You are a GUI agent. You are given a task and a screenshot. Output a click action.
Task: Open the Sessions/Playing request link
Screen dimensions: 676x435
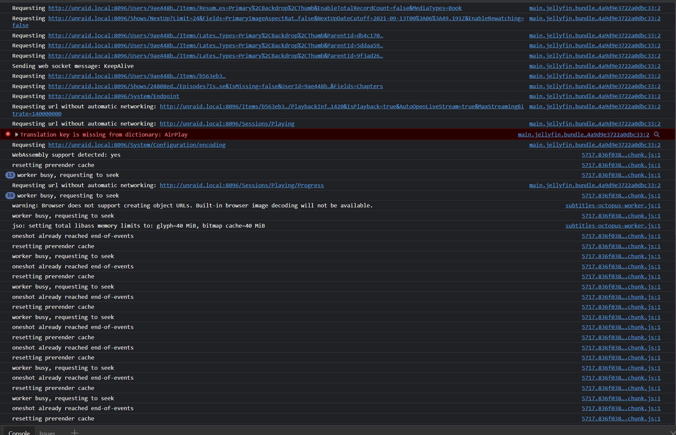click(227, 124)
